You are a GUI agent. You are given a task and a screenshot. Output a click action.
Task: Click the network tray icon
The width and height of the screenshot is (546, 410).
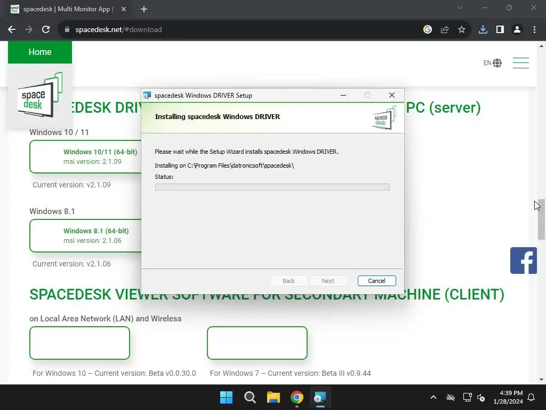[x=467, y=397]
